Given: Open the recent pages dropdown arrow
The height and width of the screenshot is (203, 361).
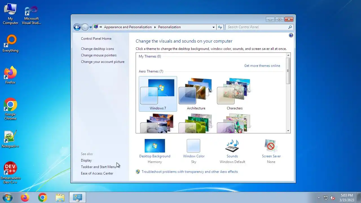Looking at the screenshot, I should pos(91,27).
